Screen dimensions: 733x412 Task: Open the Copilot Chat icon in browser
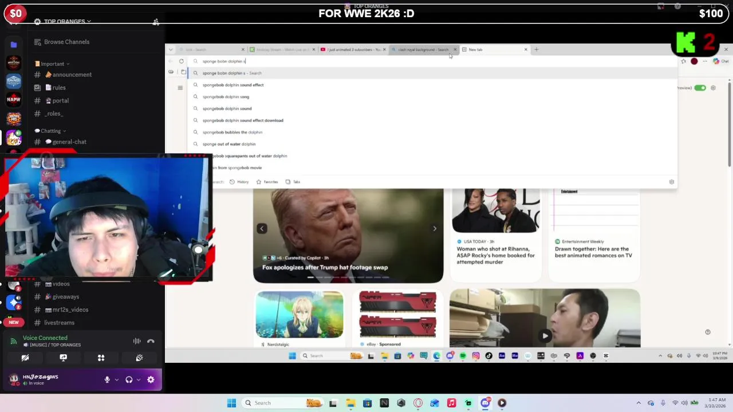coord(720,61)
